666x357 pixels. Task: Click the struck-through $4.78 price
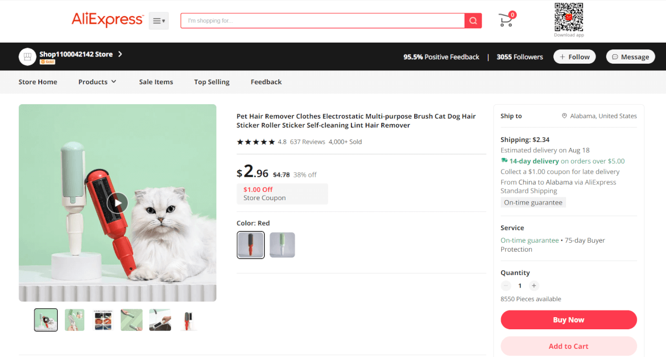pyautogui.click(x=281, y=175)
